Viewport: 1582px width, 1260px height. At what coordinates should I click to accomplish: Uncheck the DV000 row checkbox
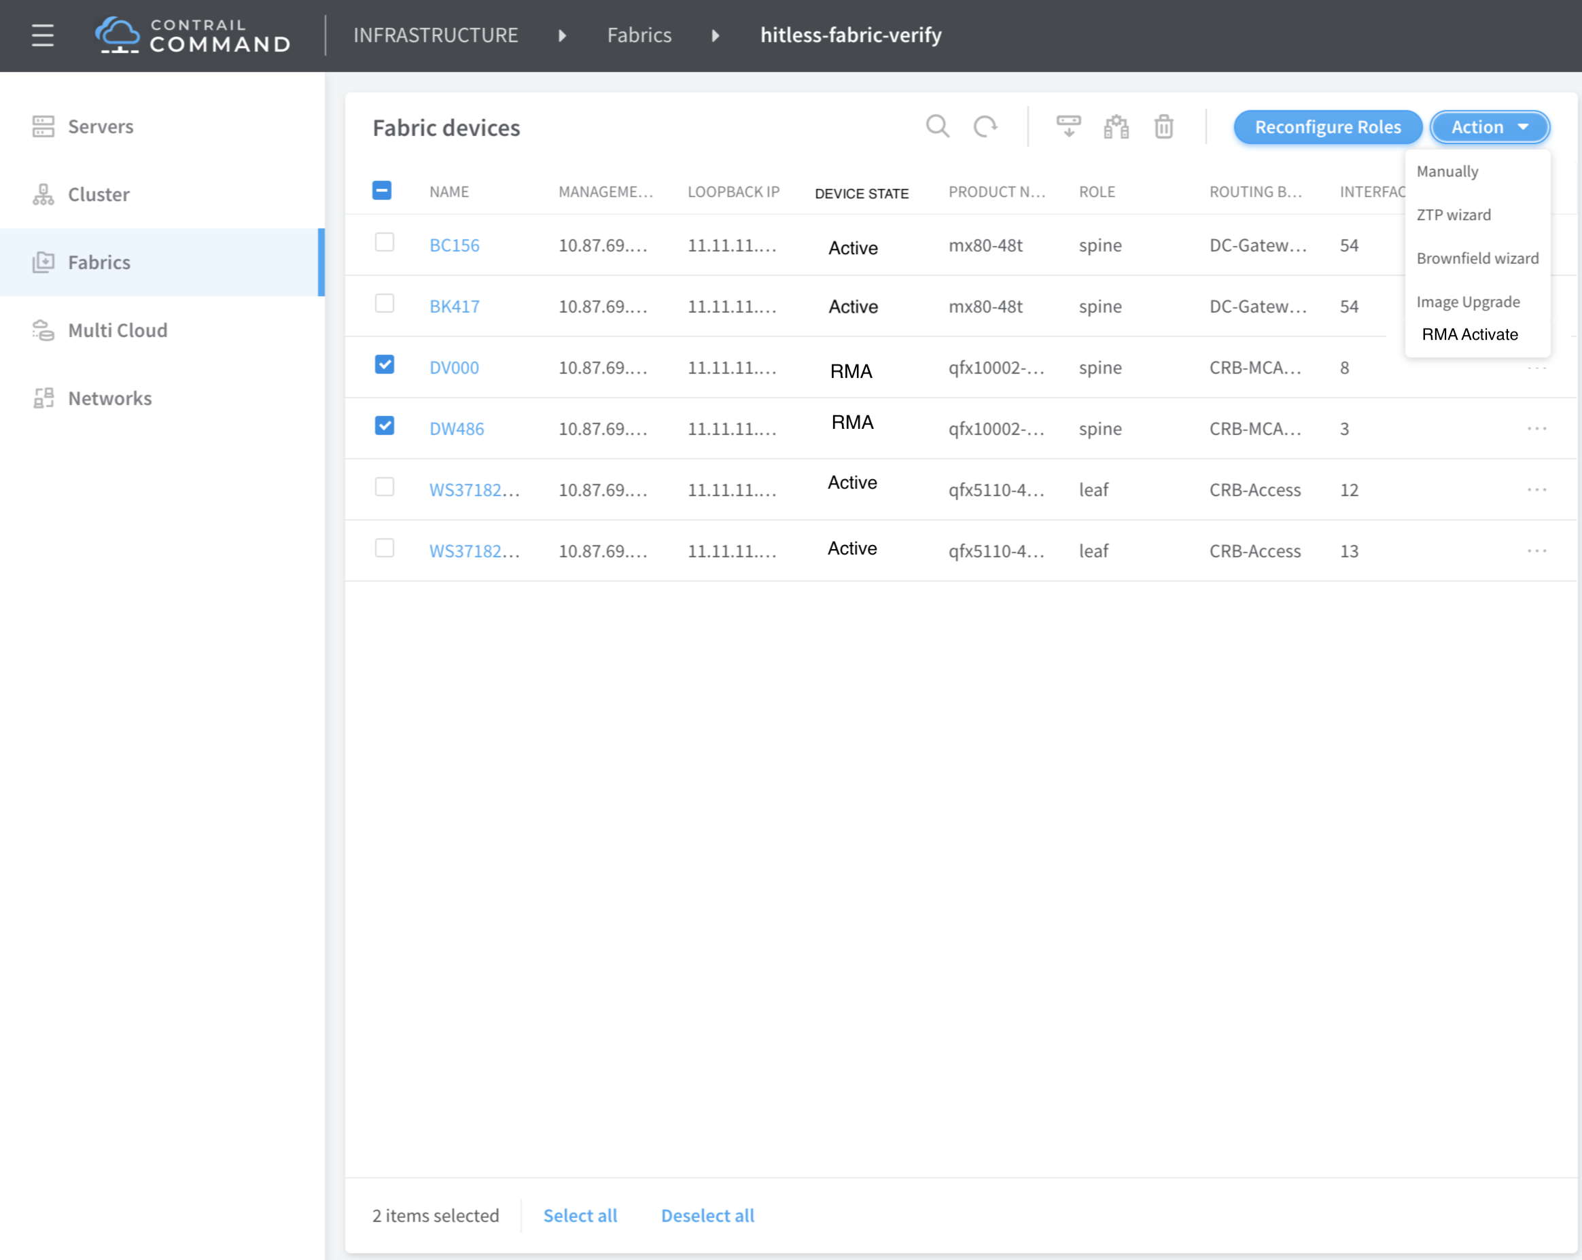[385, 365]
